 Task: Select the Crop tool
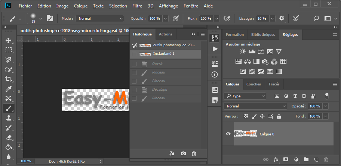[x=9, y=79]
